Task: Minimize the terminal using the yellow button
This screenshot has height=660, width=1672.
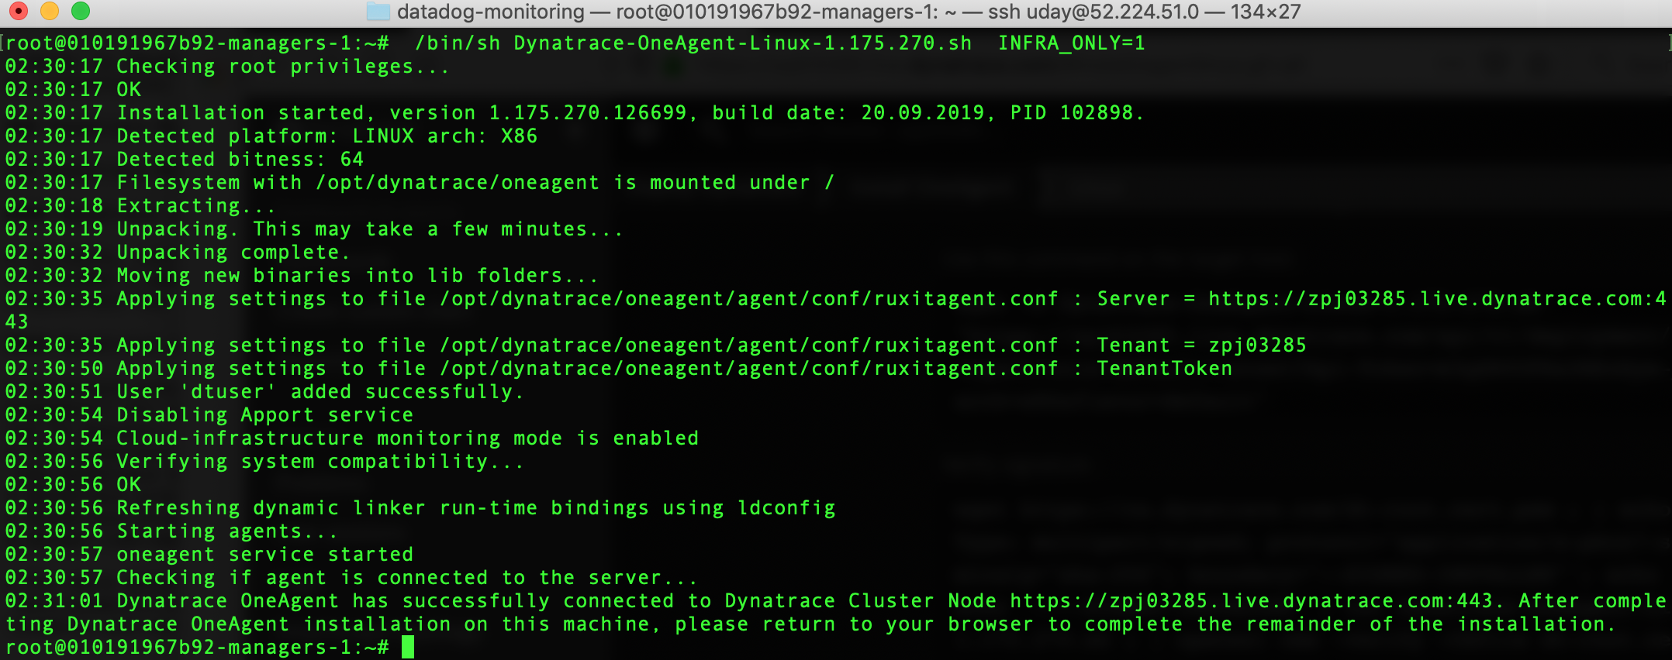Action: (50, 11)
